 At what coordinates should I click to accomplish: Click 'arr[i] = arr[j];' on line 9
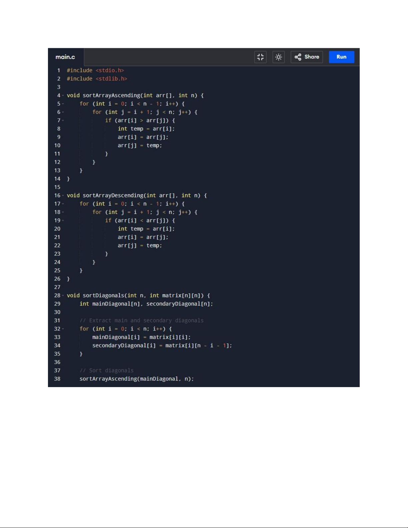pos(143,137)
